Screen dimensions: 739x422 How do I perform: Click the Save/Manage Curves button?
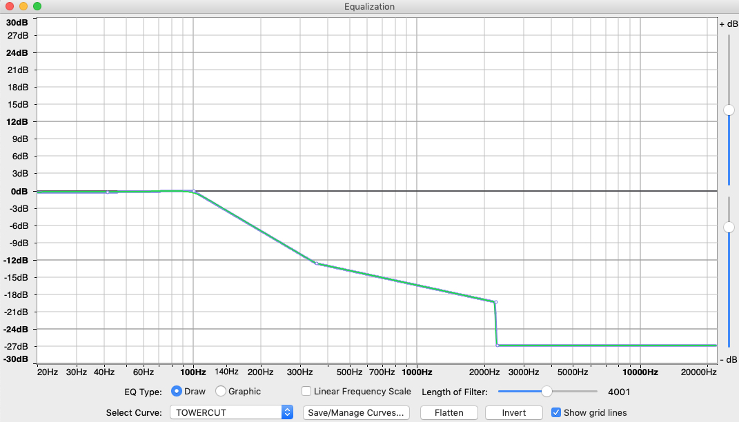[356, 412]
